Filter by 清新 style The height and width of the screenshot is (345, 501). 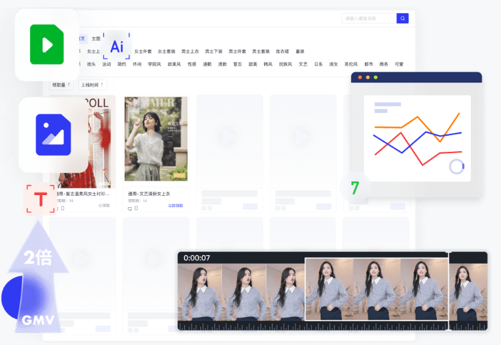(223, 64)
